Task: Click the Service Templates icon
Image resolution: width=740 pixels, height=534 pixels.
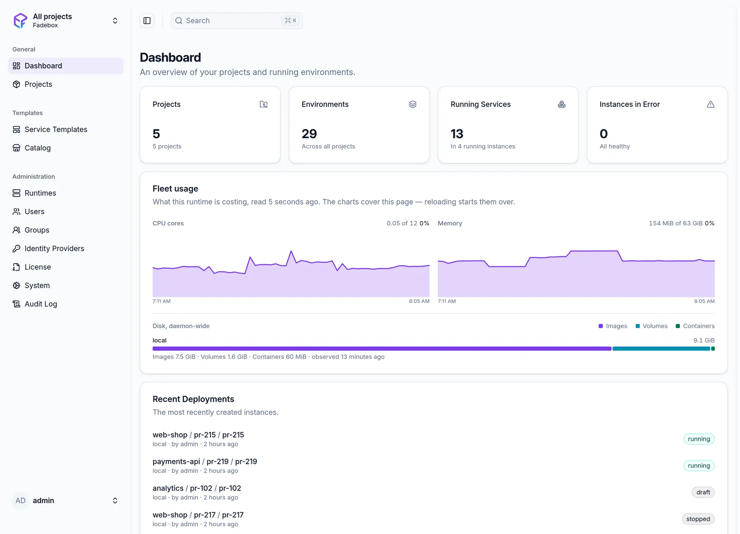Action: click(17, 129)
